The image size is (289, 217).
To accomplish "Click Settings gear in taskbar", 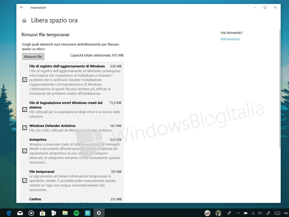I will pos(99,213).
